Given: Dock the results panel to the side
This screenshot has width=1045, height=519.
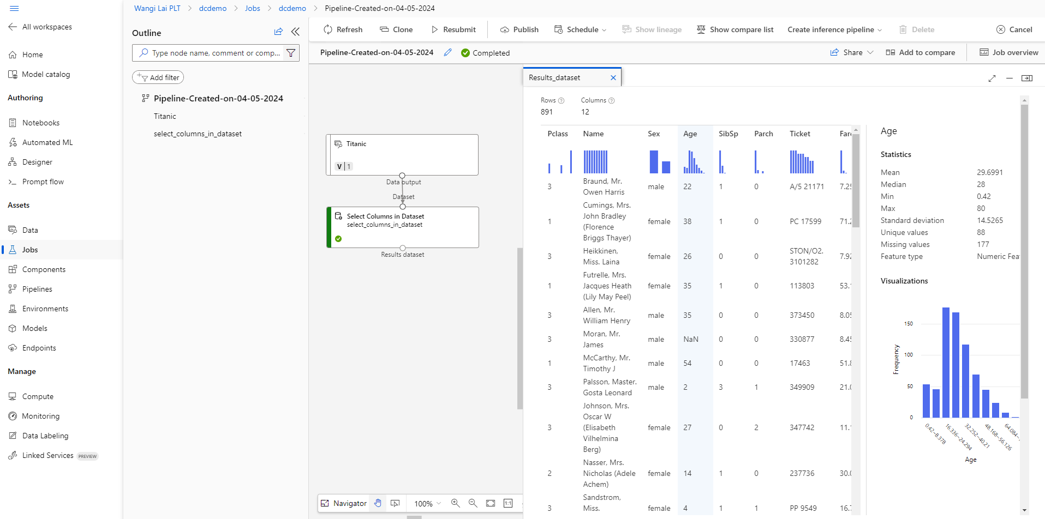Looking at the screenshot, I should 1027,78.
